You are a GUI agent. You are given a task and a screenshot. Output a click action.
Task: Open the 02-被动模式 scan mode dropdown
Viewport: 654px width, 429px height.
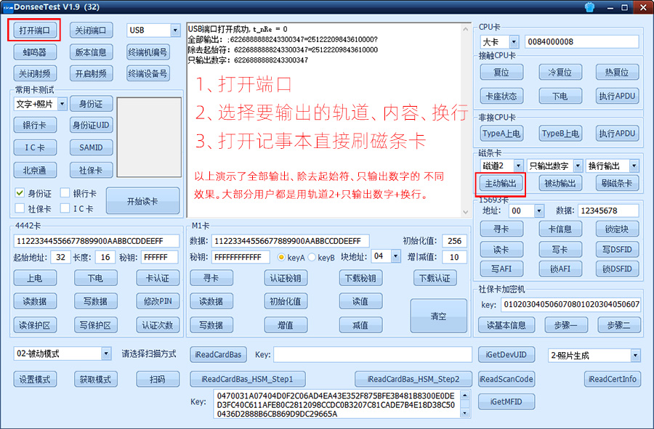(106, 354)
